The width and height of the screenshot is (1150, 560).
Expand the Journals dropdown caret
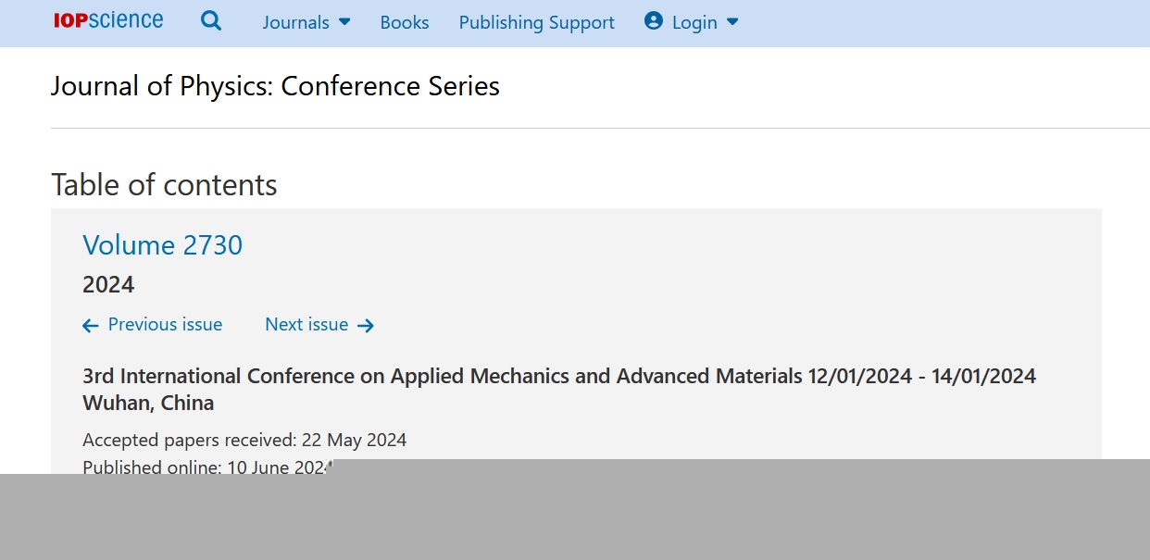click(344, 21)
